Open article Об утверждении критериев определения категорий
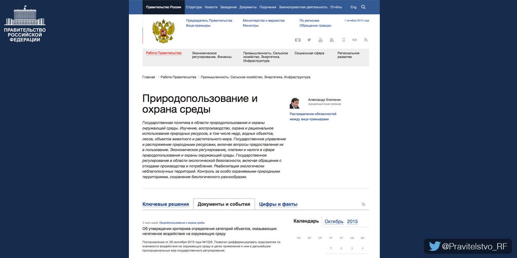The height and width of the screenshot is (258, 517). (209, 231)
